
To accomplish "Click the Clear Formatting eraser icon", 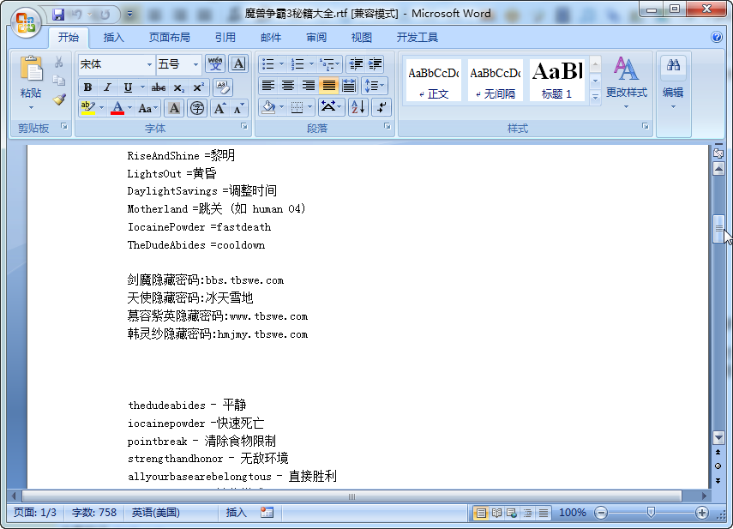I will [x=223, y=87].
